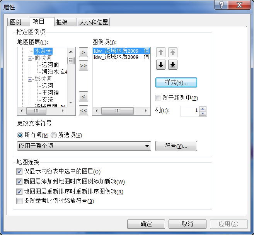Screen dimensions: 254x235
Task: Collapse the 面状河 tree group
Action: click(30, 58)
